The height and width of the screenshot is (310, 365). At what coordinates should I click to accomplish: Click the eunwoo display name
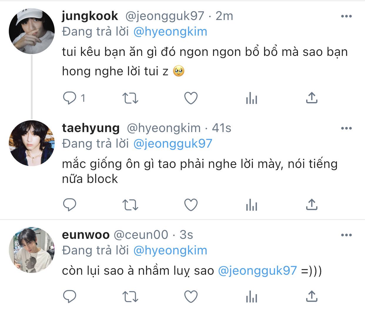[86, 235]
